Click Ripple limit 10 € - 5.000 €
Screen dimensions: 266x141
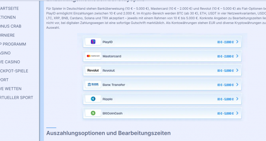coord(225,99)
